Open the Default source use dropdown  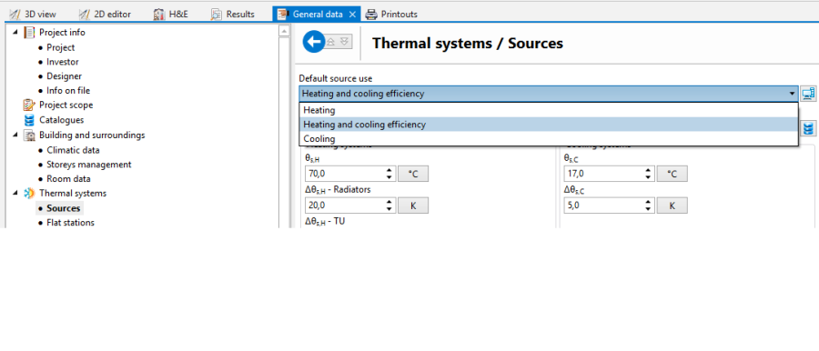pos(549,94)
